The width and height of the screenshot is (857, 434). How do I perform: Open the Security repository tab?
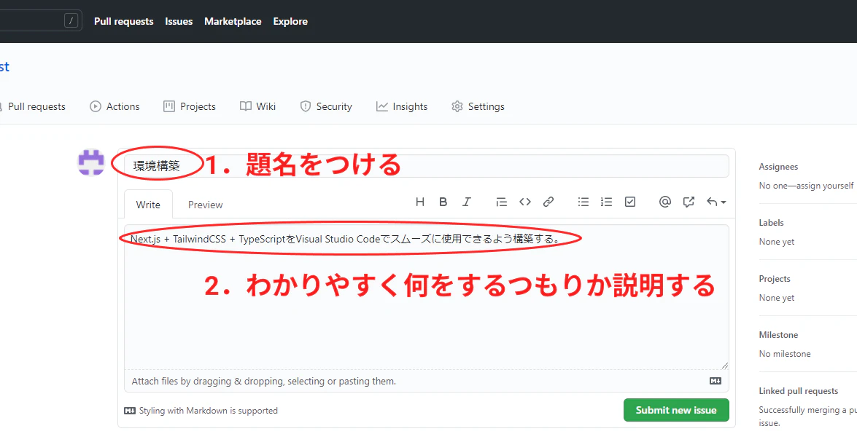coord(326,106)
